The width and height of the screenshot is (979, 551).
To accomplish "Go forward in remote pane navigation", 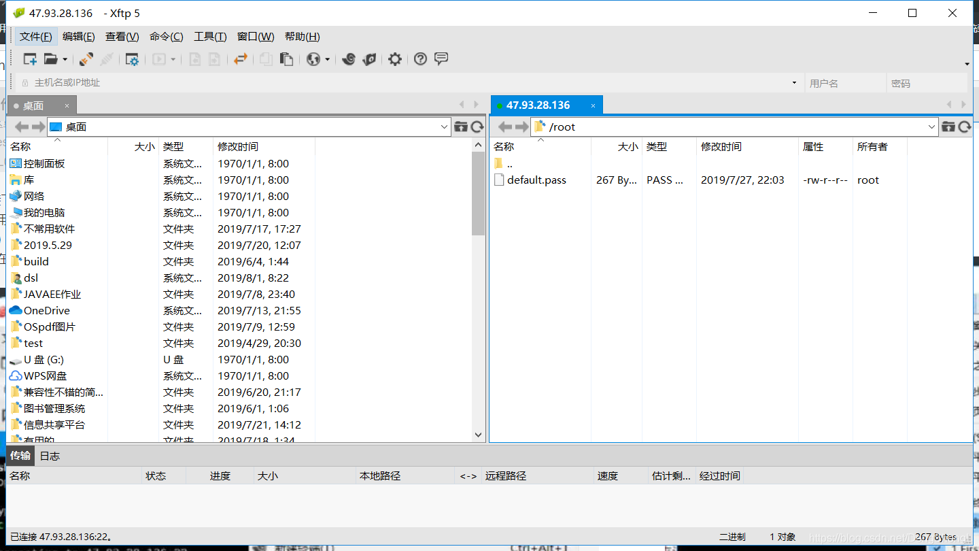I will coord(521,127).
